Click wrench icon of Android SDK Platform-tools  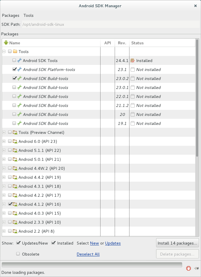tap(19, 70)
